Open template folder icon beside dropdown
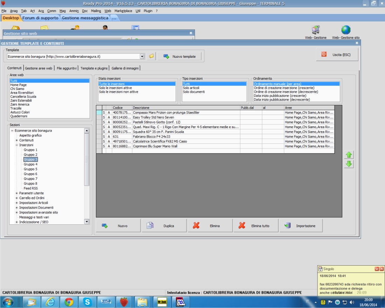 151,56
